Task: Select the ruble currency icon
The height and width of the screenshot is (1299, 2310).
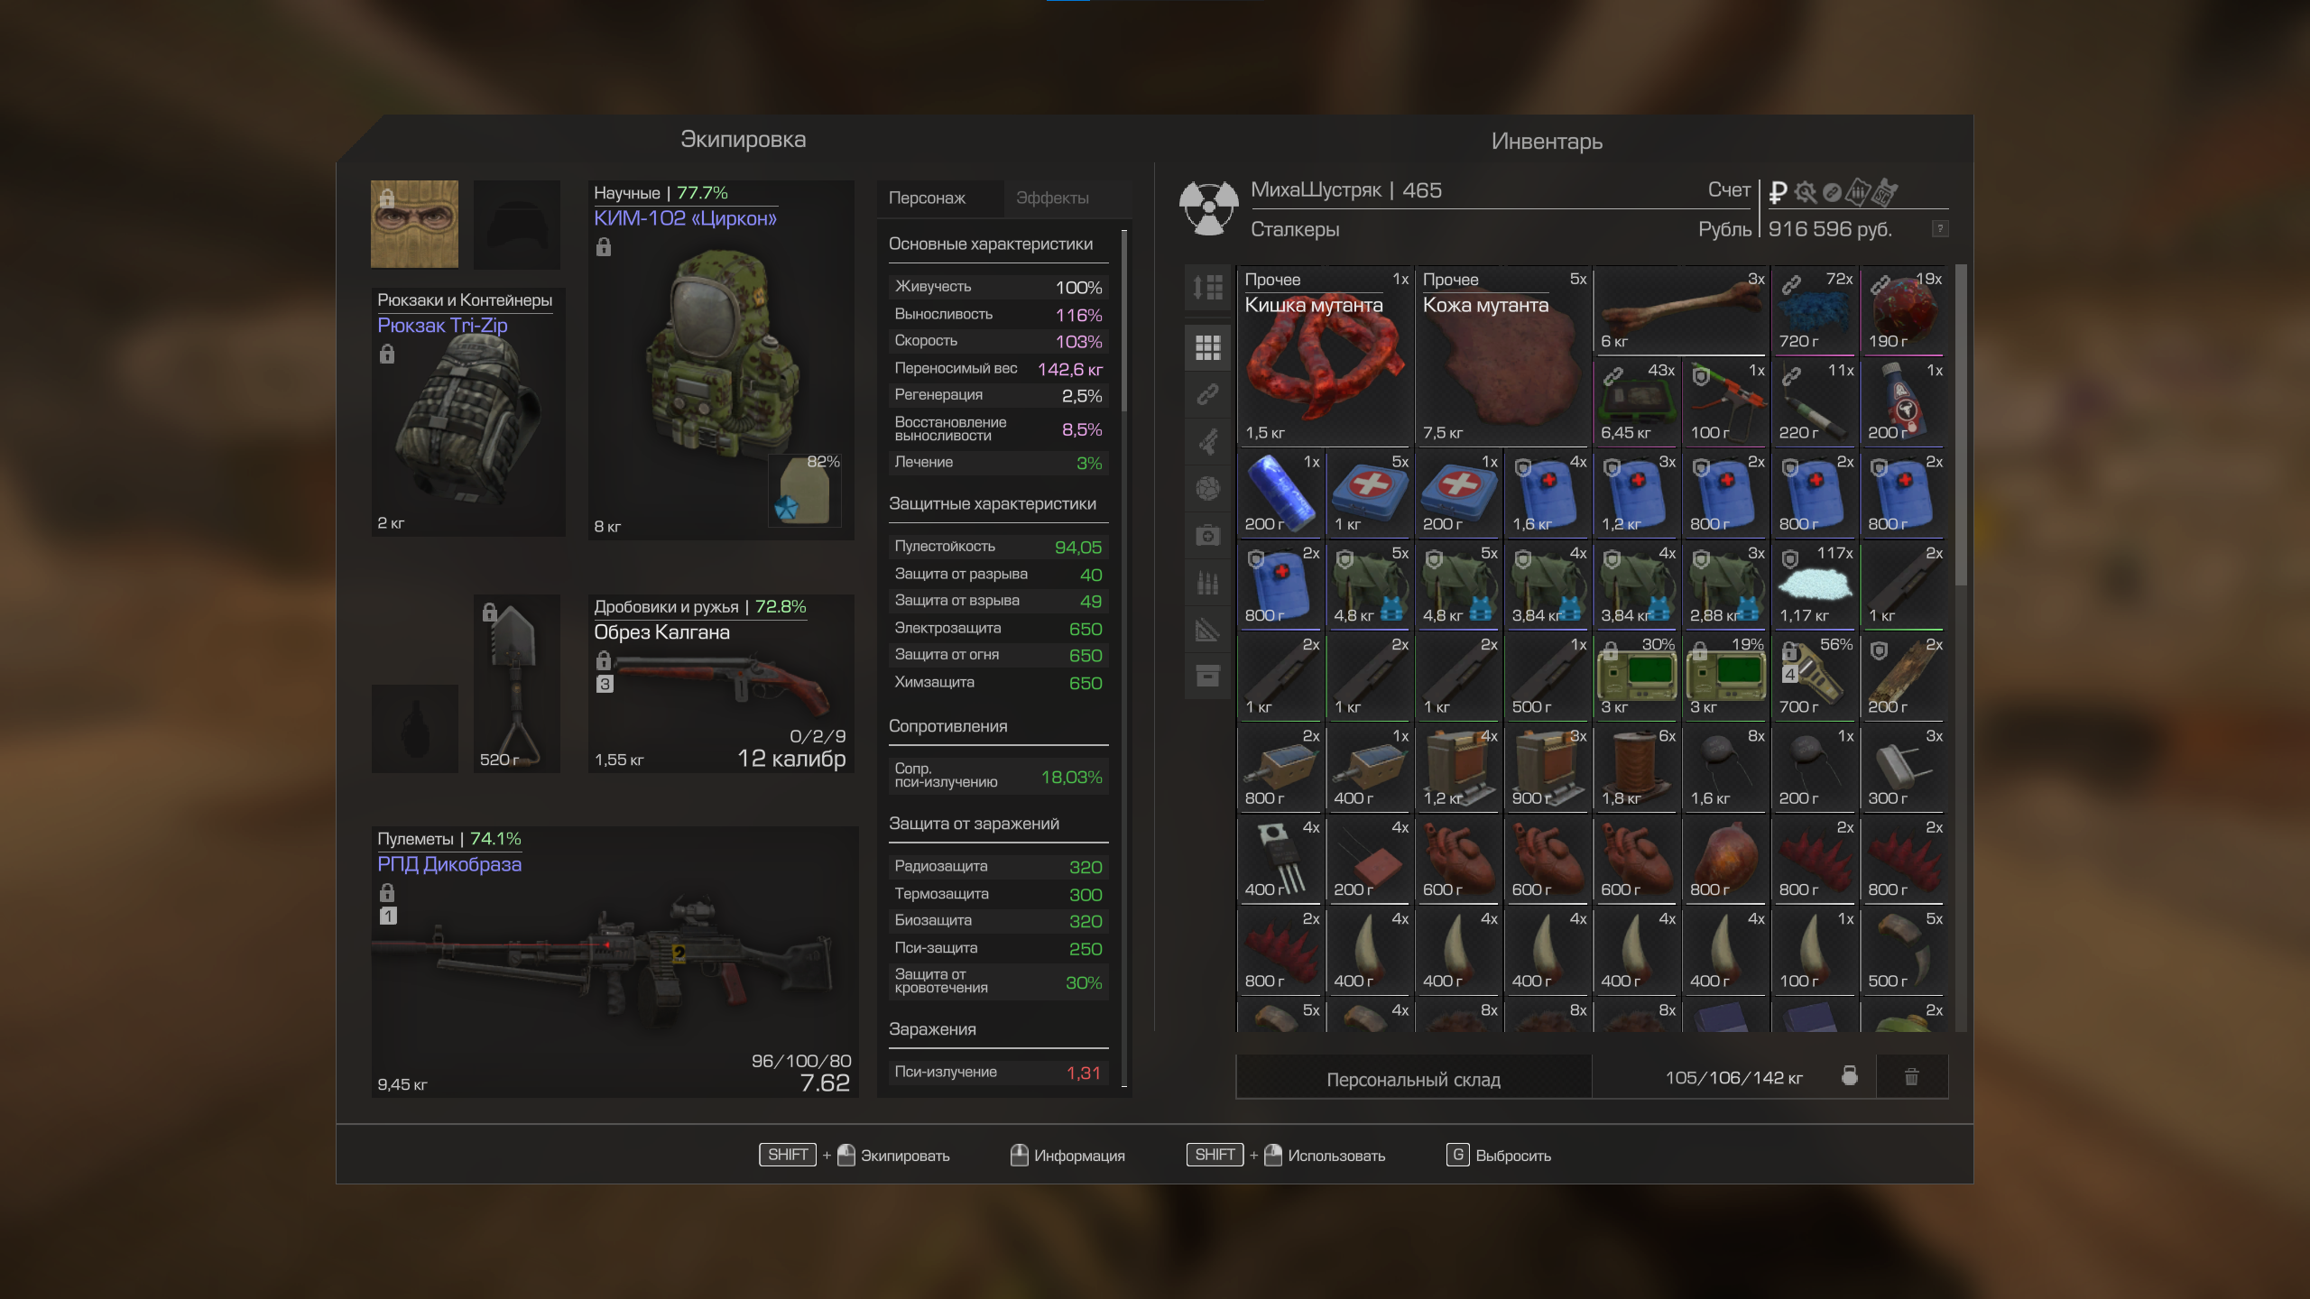Action: tap(1778, 192)
